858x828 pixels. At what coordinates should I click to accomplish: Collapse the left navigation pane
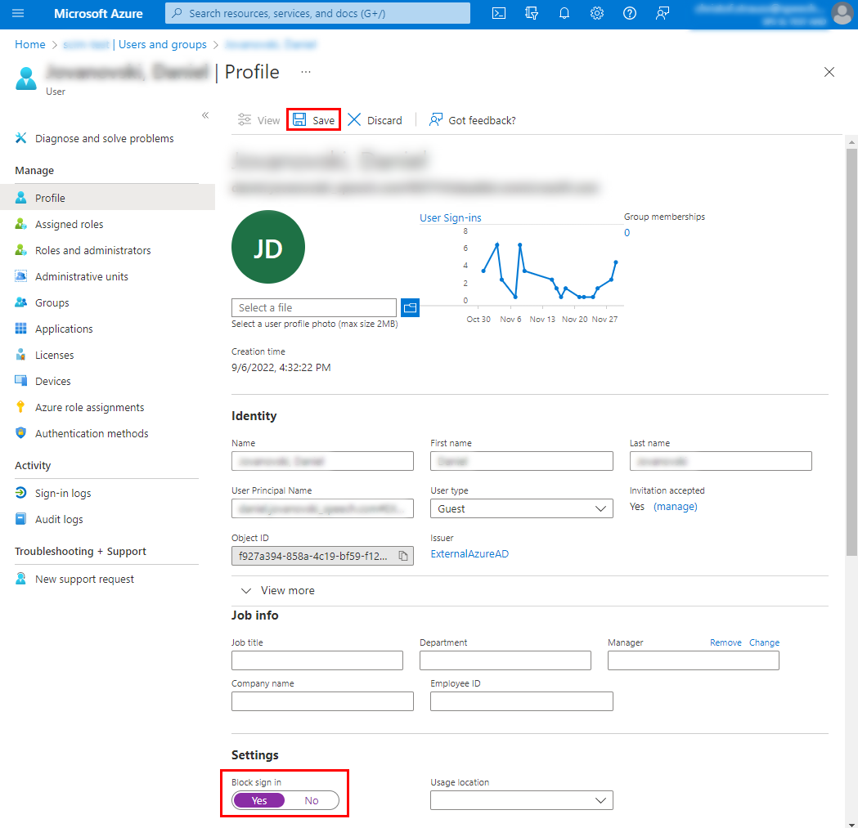[205, 115]
